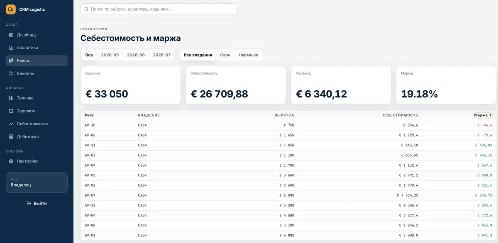Open Зарплата page
The height and width of the screenshot is (243, 498).
tap(37, 111)
